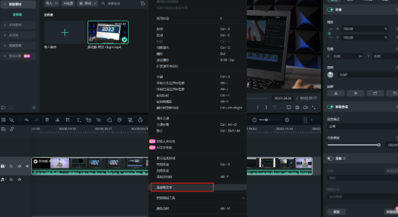Collapse the media sidebar with arrow icon

pyautogui.click(x=34, y=108)
